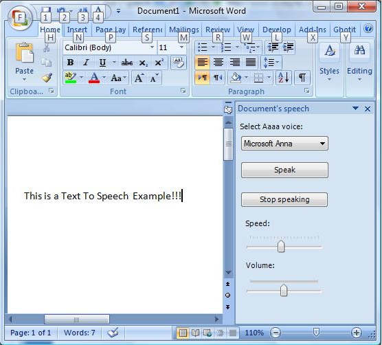Toggle left-to-right text direction
The width and height of the screenshot is (382, 345).
pyautogui.click(x=203, y=78)
